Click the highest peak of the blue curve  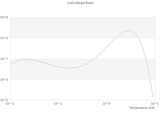tap(129, 30)
